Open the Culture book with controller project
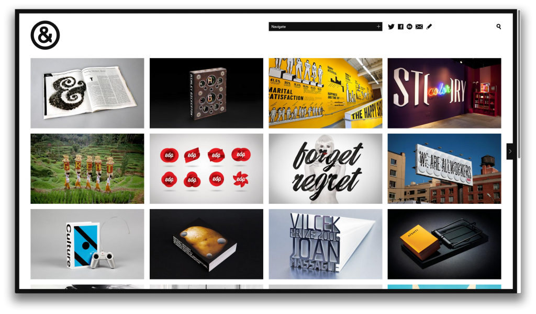This screenshot has width=536, height=314. point(87,244)
